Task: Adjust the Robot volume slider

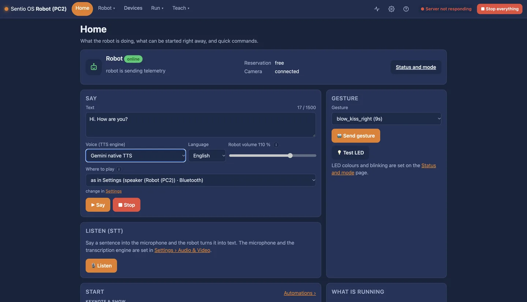Action: pos(273,156)
